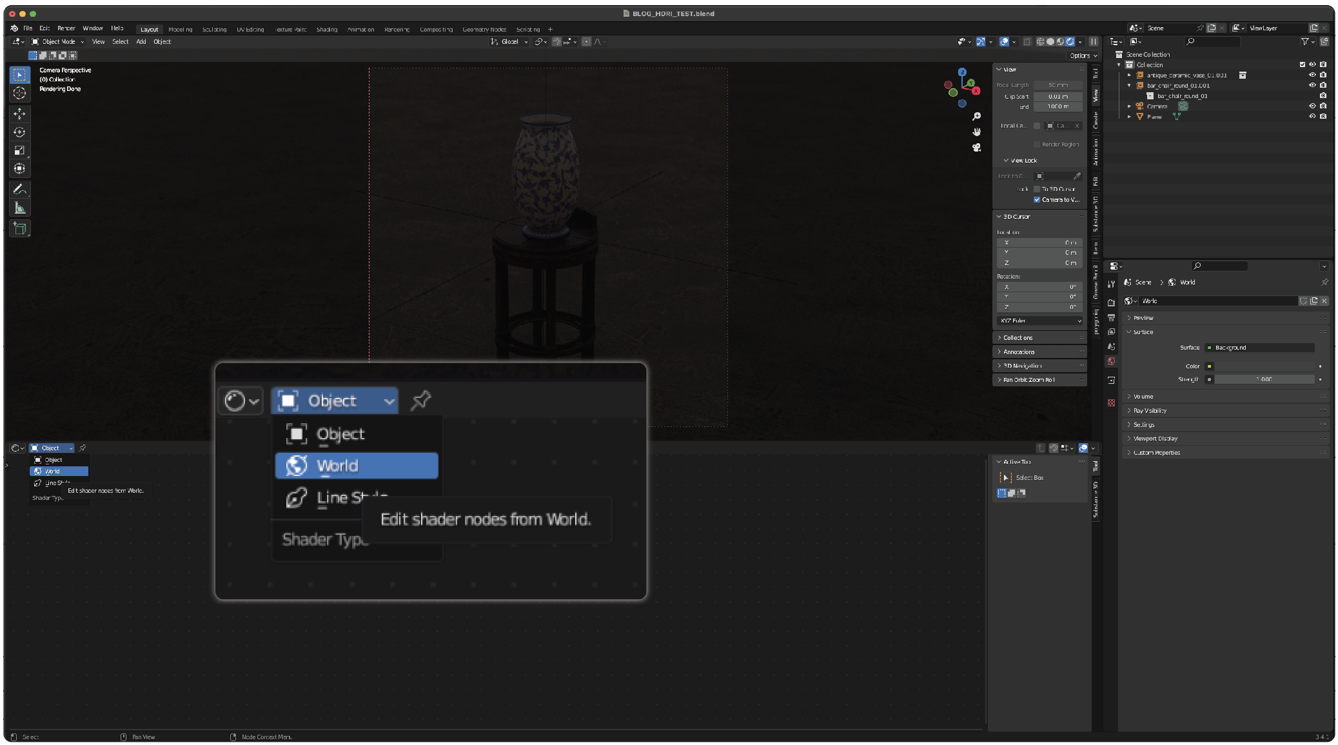Uncheck the Camera to View checkbox
Viewport: 1338px width, 745px height.
(1037, 200)
